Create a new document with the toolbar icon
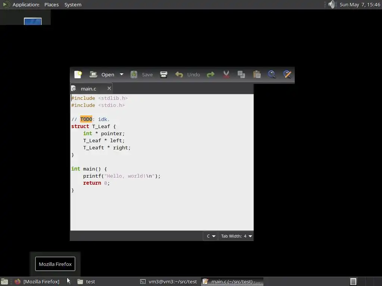The width and height of the screenshot is (382, 286). pos(78,74)
